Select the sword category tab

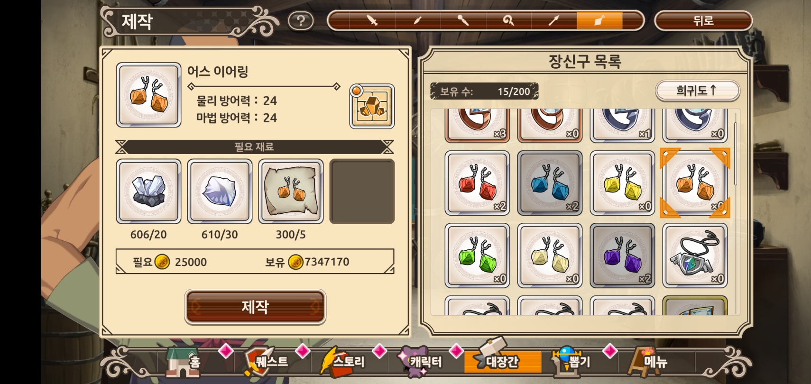pyautogui.click(x=372, y=21)
